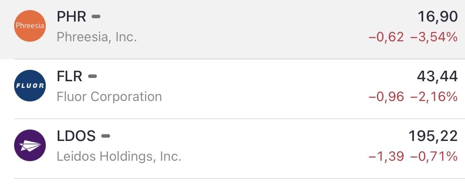Tap the blue Fluor logo icon
The width and height of the screenshot is (465, 184).
tap(30, 86)
